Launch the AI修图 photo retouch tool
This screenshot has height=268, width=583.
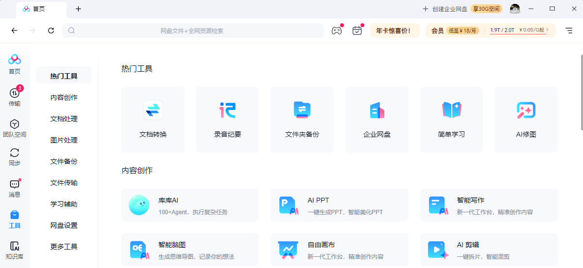(x=526, y=120)
